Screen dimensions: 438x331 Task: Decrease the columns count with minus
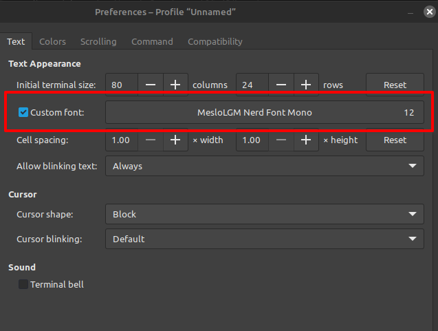[151, 85]
